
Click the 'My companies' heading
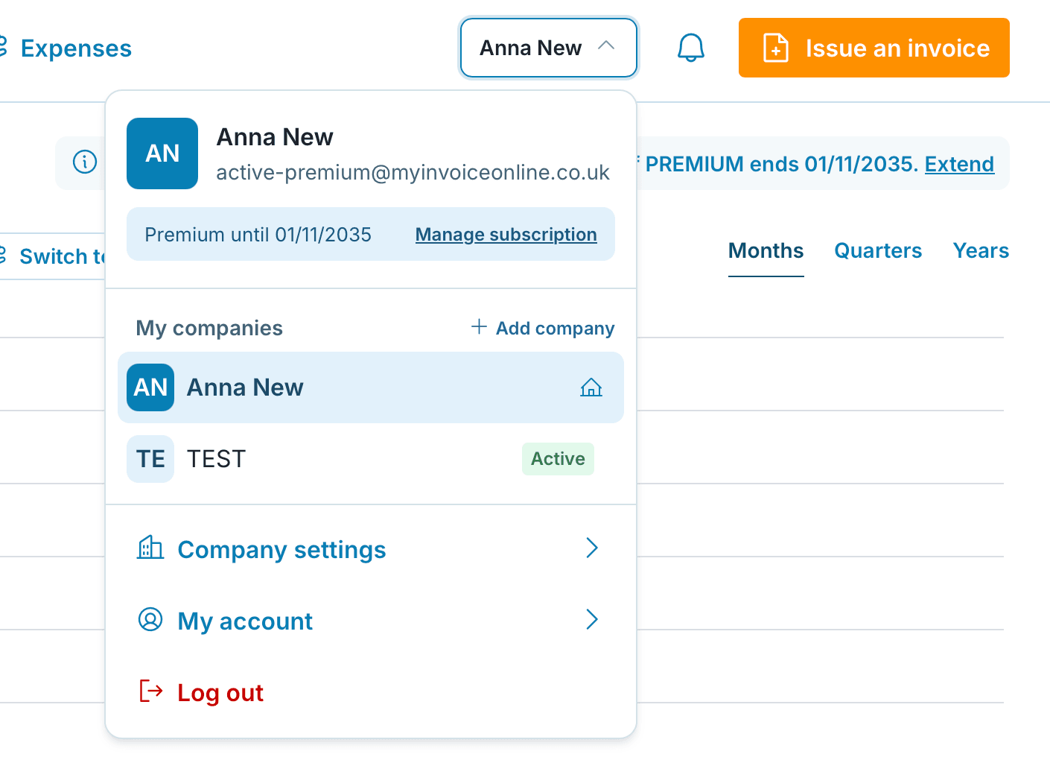pos(209,329)
